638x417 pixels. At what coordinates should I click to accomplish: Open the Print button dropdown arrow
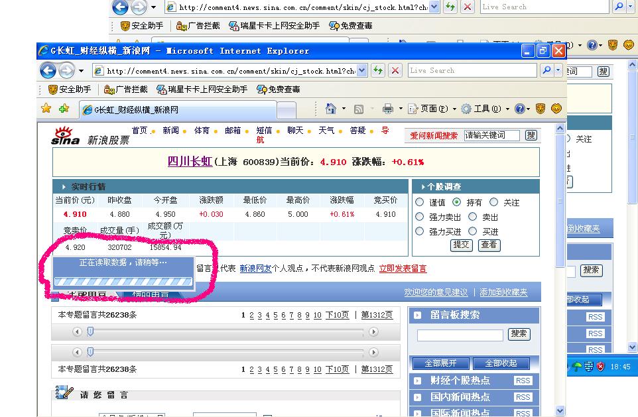point(401,109)
